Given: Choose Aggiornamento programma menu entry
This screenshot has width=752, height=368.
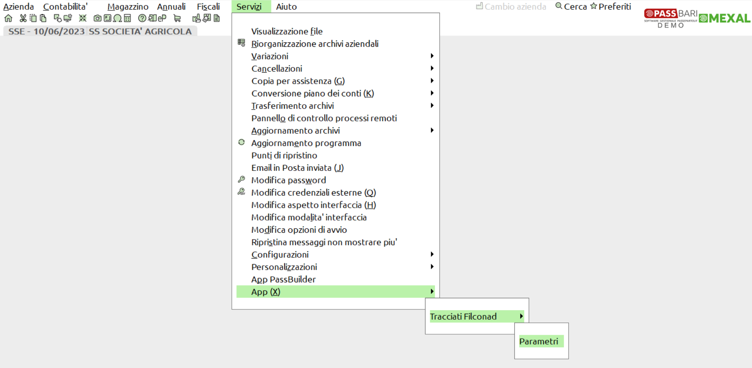Looking at the screenshot, I should tap(306, 143).
